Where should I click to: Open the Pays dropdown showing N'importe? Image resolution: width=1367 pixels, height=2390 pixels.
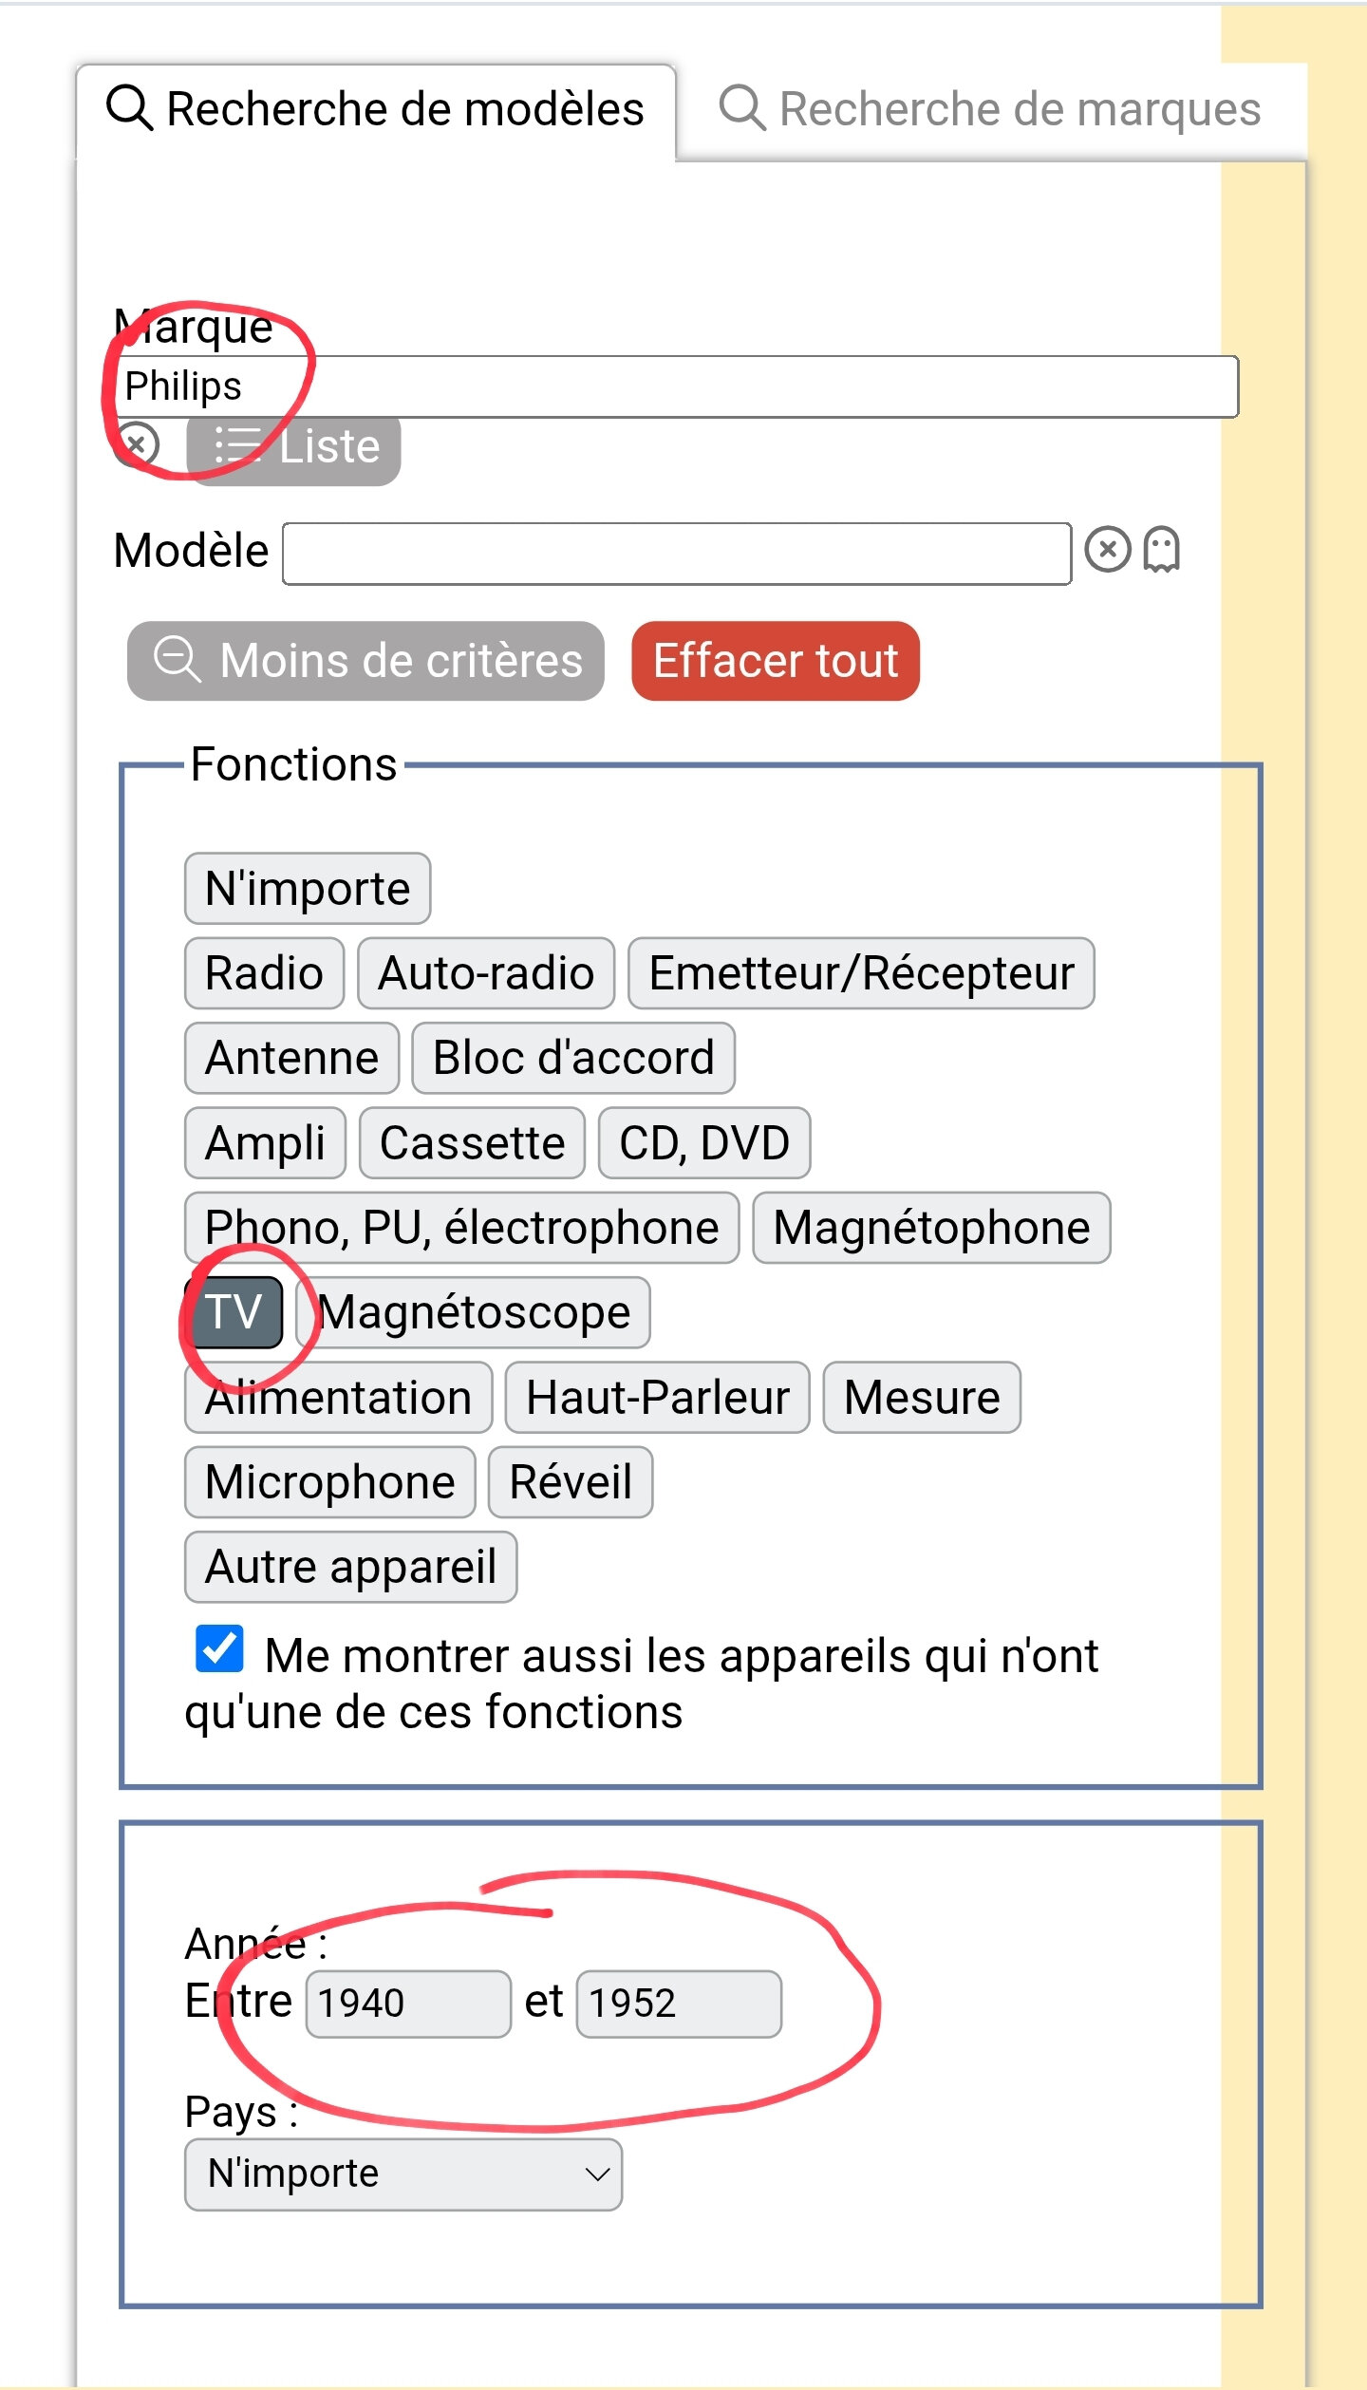403,2174
